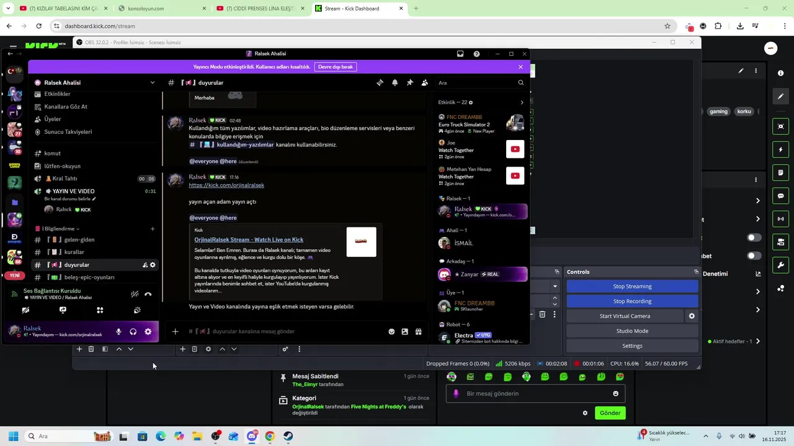
Task: Turn on camera in Discord voice panel
Action: coord(25,310)
